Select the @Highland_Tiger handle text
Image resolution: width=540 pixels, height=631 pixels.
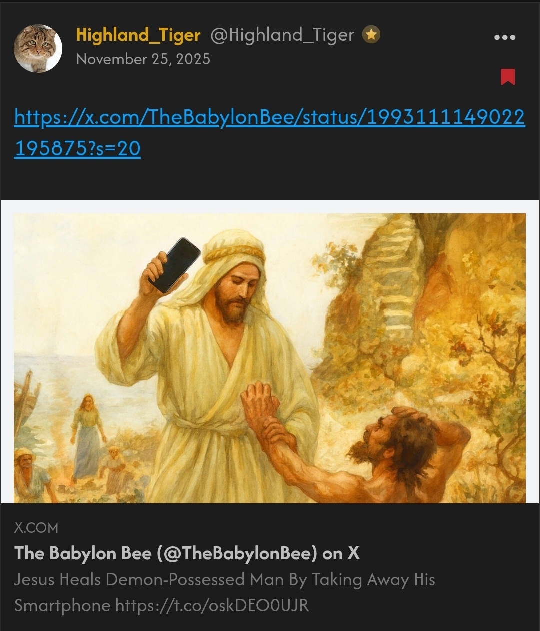282,35
